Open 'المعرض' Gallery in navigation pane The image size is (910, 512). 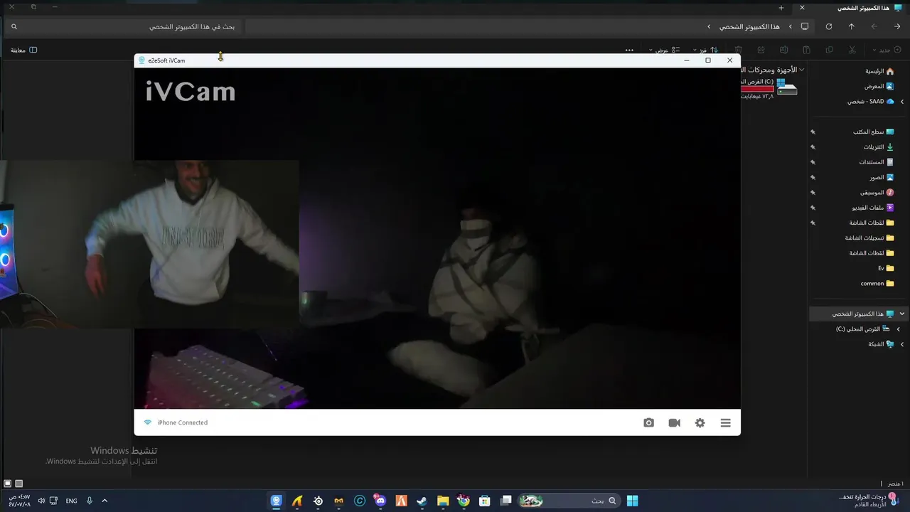tap(879, 86)
